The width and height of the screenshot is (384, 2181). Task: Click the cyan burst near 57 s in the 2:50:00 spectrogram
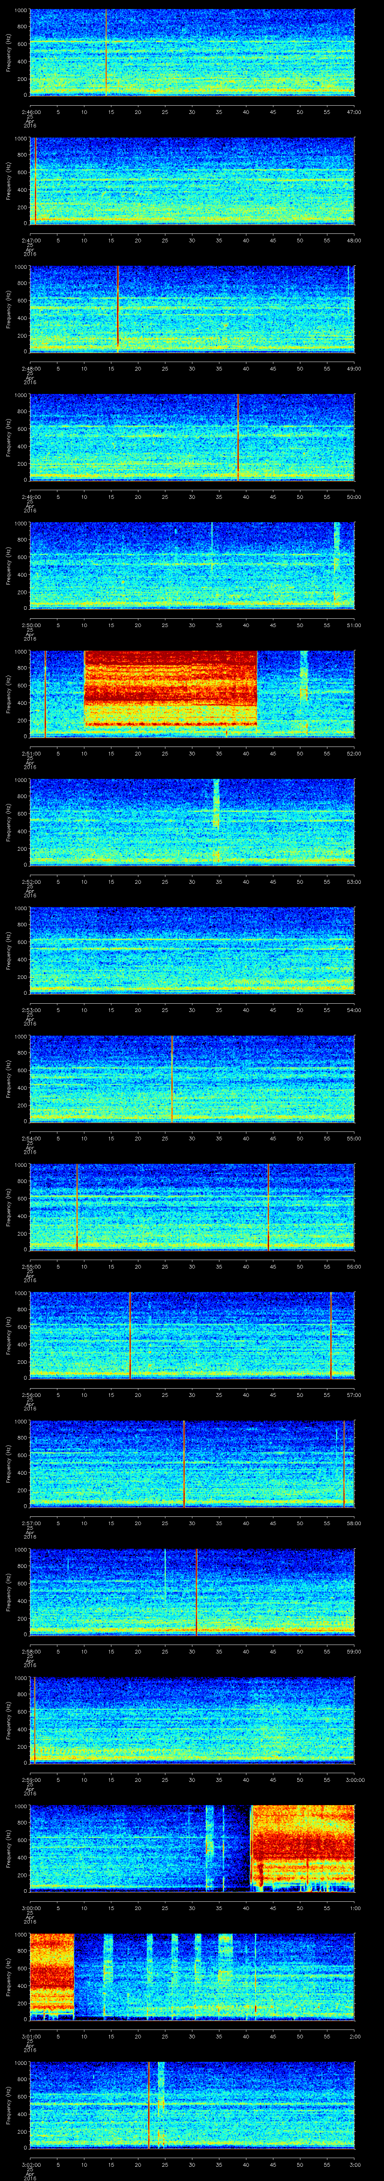coord(336,565)
